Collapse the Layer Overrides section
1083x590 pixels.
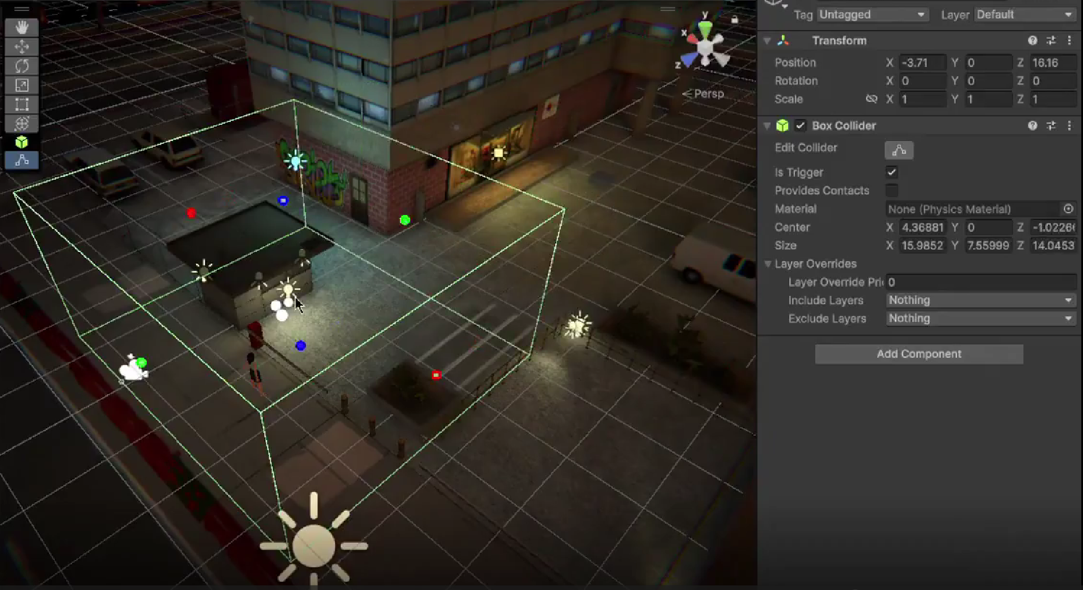tap(768, 264)
